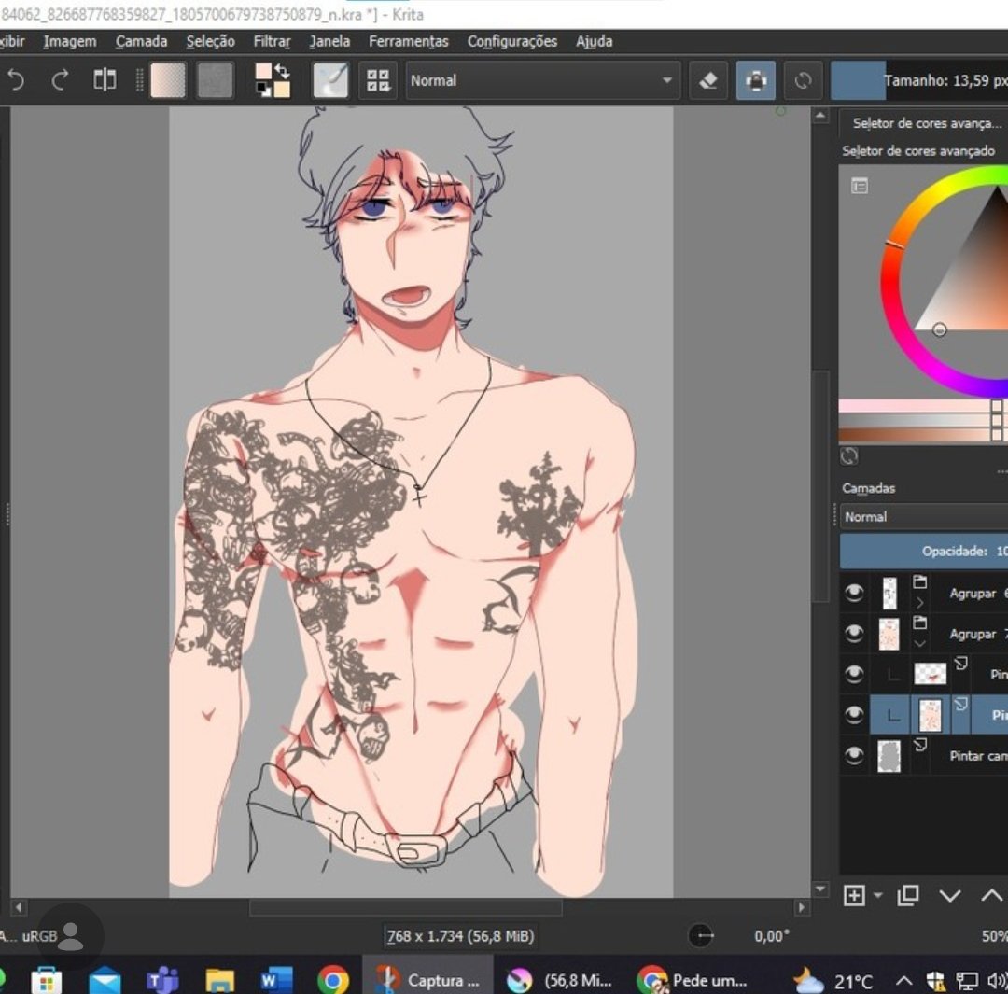Image resolution: width=1008 pixels, height=994 pixels.
Task: Select the second Agrupar group thumbnail
Action: click(889, 634)
